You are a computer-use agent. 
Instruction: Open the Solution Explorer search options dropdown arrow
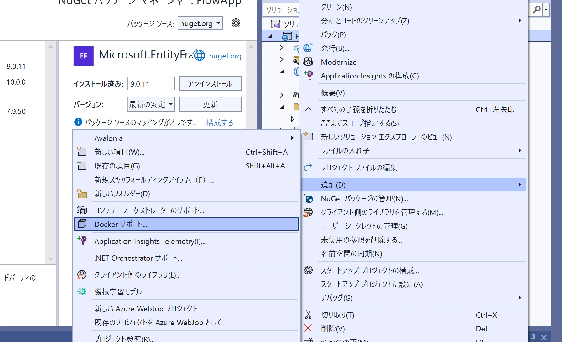coord(546,10)
